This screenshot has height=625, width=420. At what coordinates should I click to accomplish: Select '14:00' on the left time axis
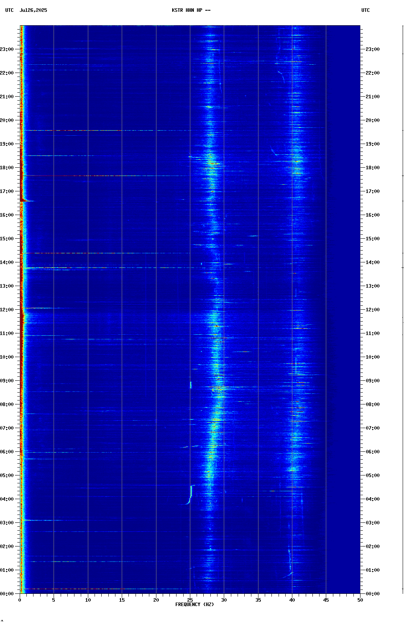point(7,262)
